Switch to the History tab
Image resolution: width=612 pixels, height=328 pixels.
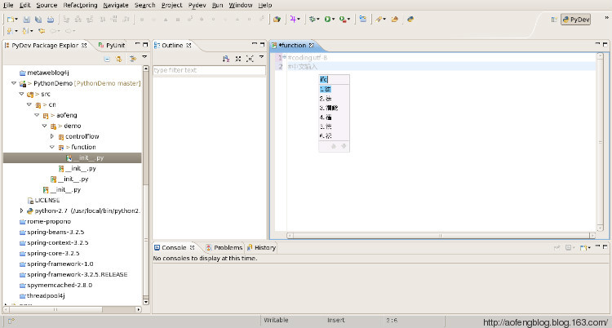[x=261, y=247]
